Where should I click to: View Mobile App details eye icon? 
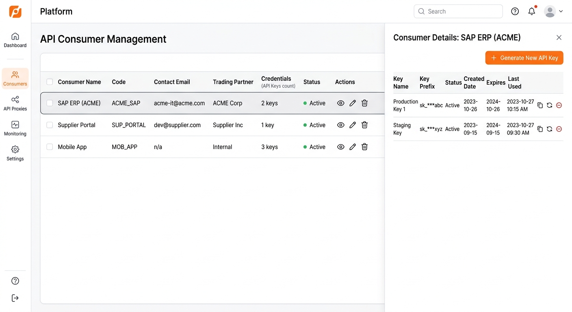tap(341, 147)
